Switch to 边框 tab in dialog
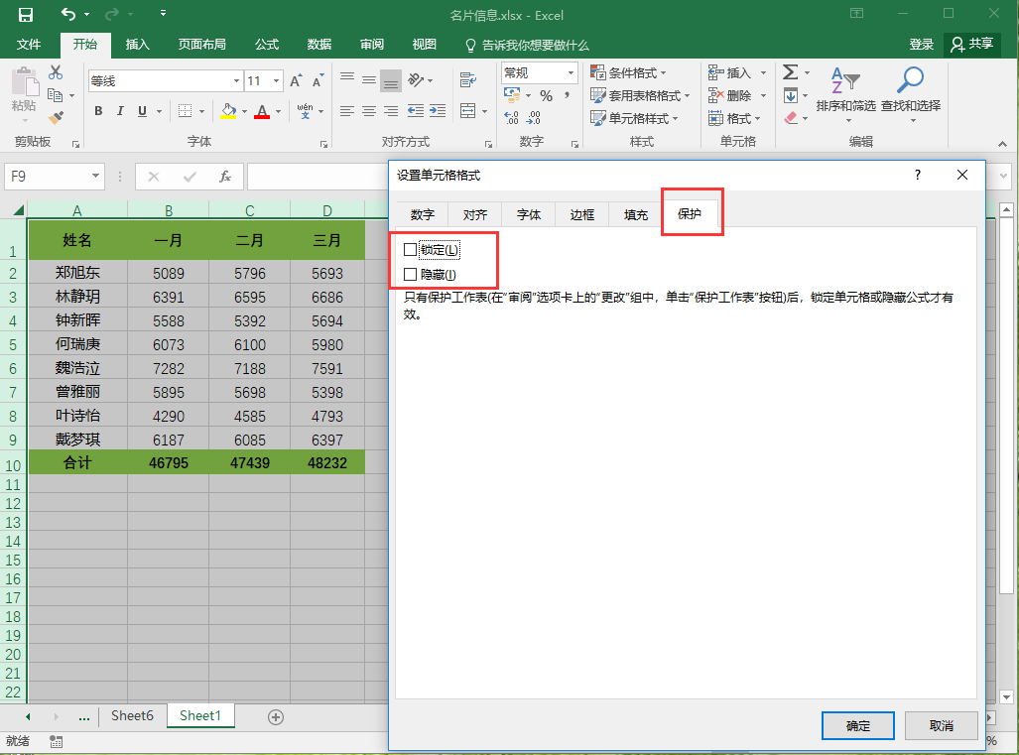The width and height of the screenshot is (1019, 755). pyautogui.click(x=582, y=214)
